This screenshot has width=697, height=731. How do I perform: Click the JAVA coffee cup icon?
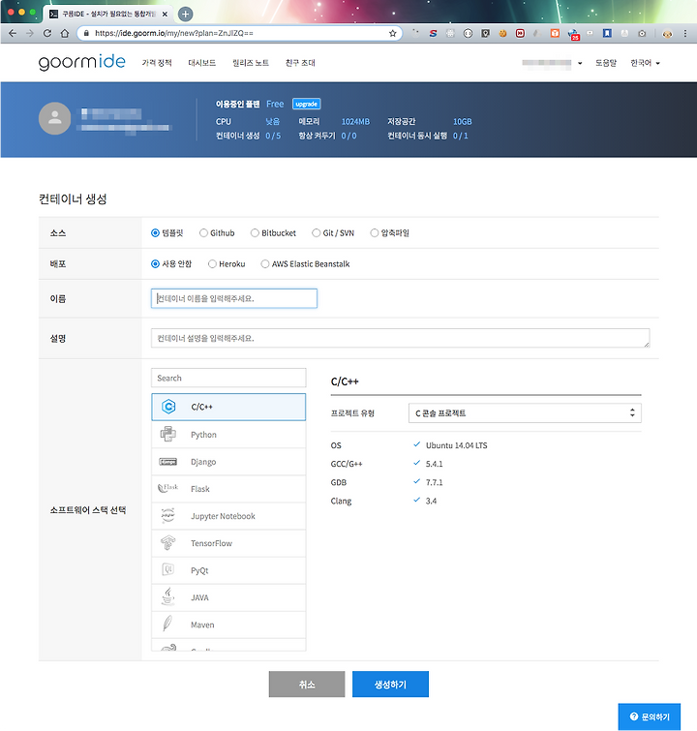coord(167,596)
